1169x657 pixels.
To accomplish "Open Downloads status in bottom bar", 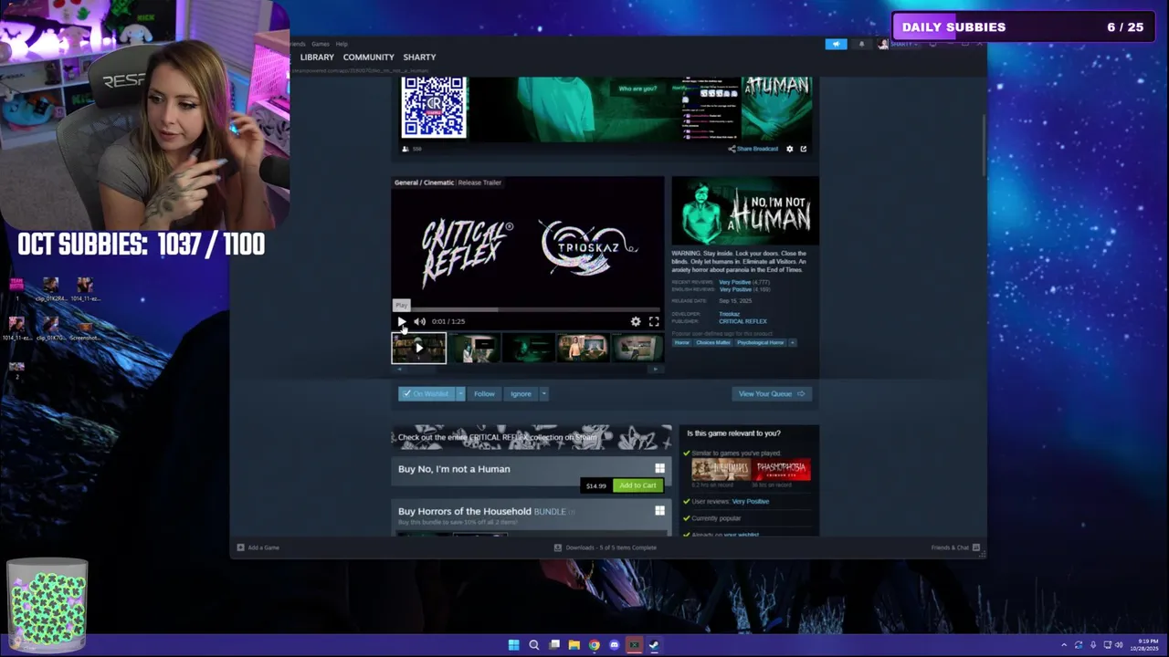I will pos(606,547).
